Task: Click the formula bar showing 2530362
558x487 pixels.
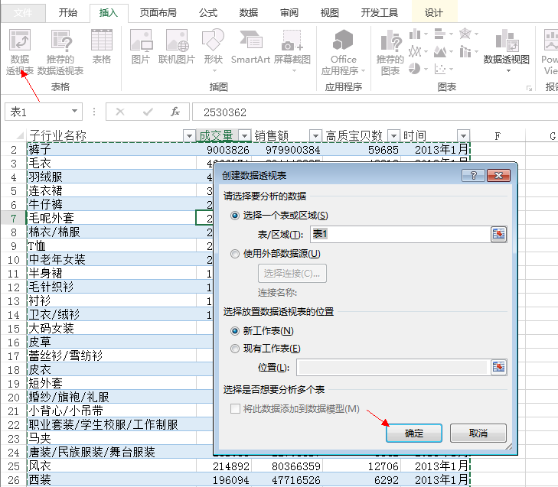Action: pos(375,112)
